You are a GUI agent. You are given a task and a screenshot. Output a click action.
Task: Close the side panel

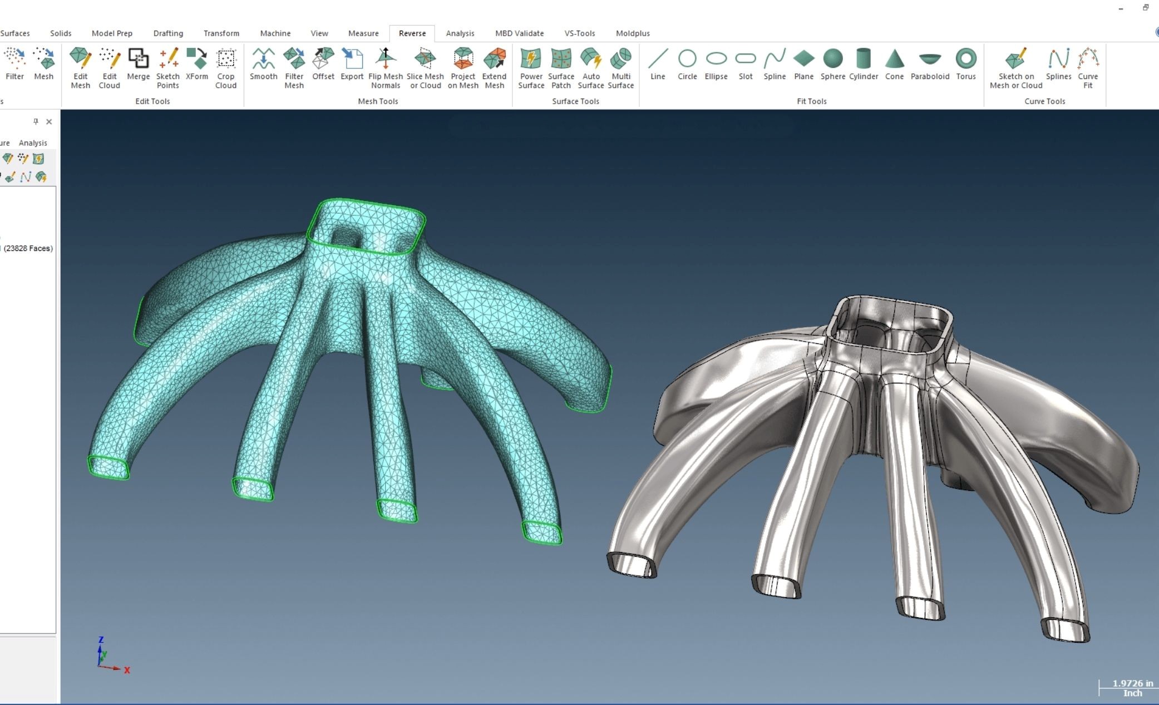(x=49, y=121)
